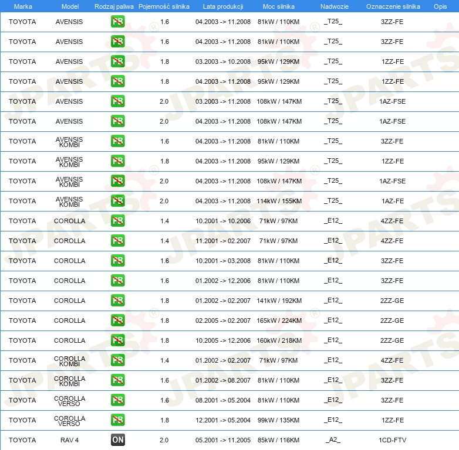Image resolution: width=459 pixels, height=450 pixels.
Task: Click petrol icon in Avensis Kombi 114kW row
Action: pos(117,201)
